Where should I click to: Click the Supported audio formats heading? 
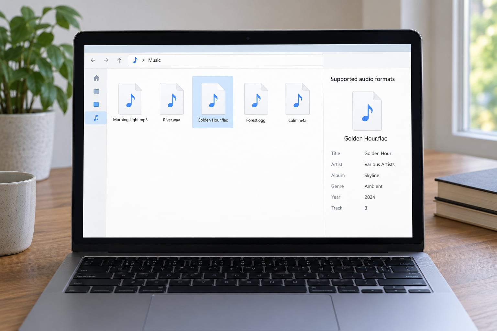click(363, 79)
